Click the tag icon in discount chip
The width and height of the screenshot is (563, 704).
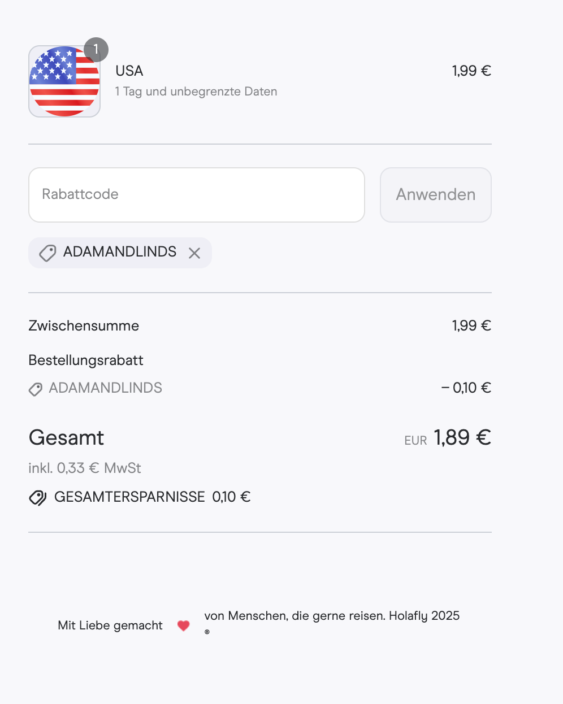click(47, 253)
